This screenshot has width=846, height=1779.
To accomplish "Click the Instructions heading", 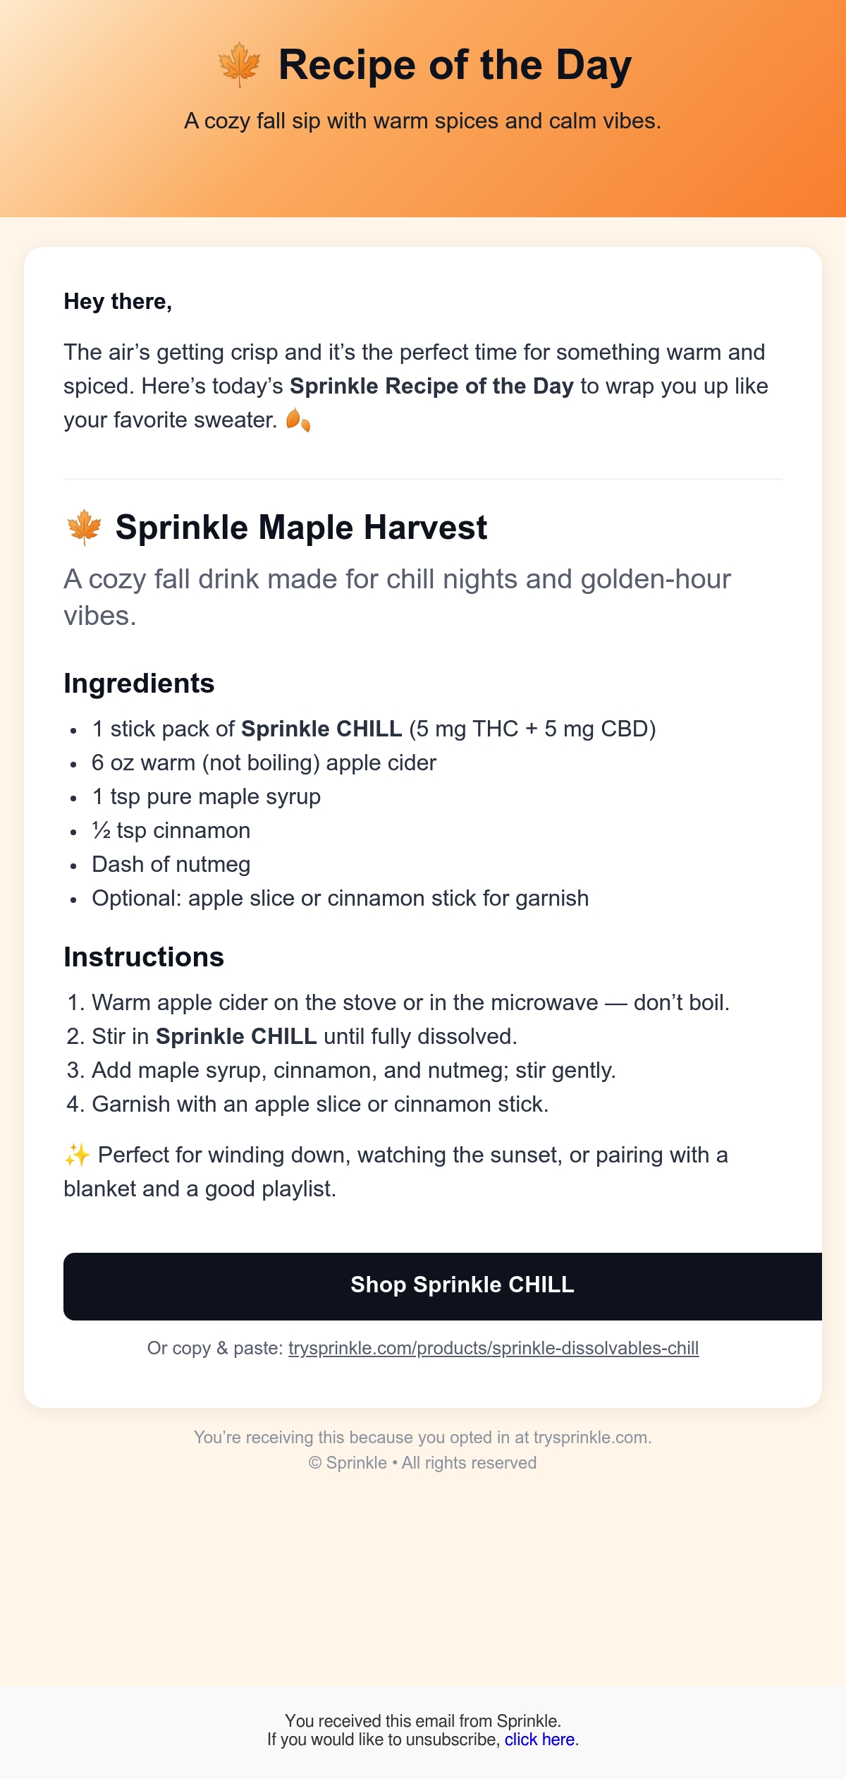I will click(x=144, y=957).
